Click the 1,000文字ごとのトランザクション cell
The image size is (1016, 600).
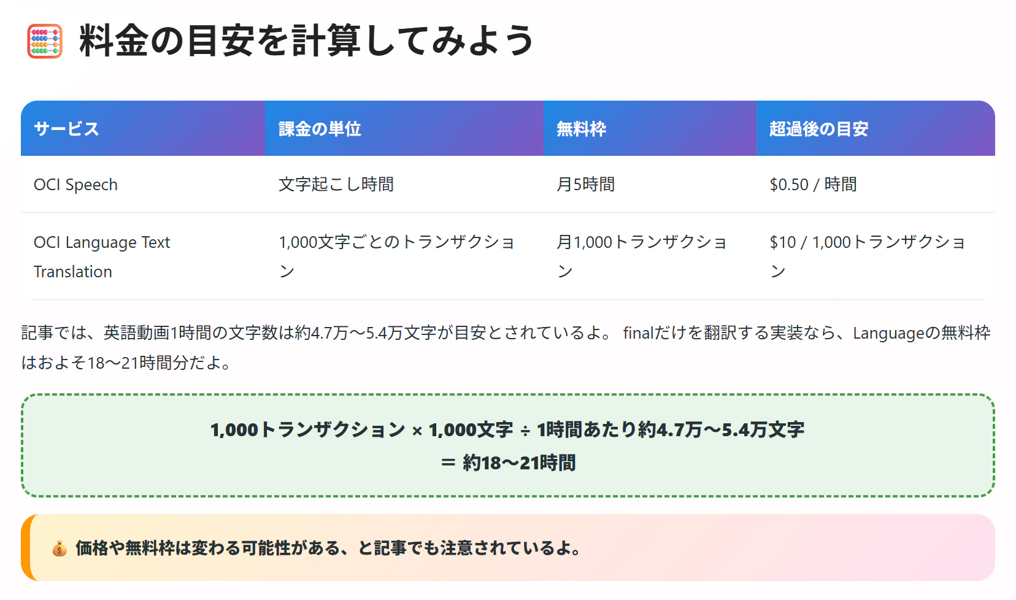(x=404, y=256)
